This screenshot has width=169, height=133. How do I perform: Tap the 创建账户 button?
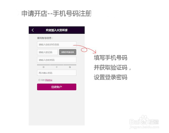(x=57, y=87)
